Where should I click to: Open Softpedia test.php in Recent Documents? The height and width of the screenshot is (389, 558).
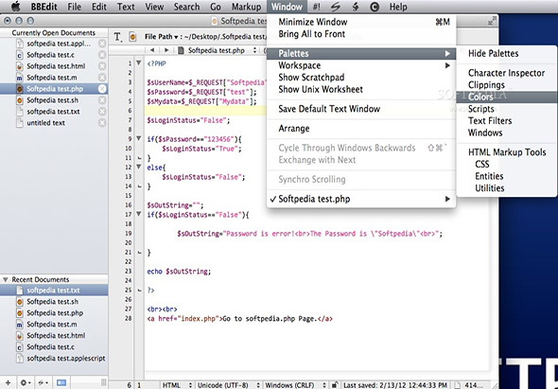tap(55, 313)
